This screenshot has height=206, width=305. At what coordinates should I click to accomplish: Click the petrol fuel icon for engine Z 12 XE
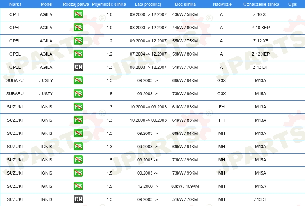coord(78,41)
